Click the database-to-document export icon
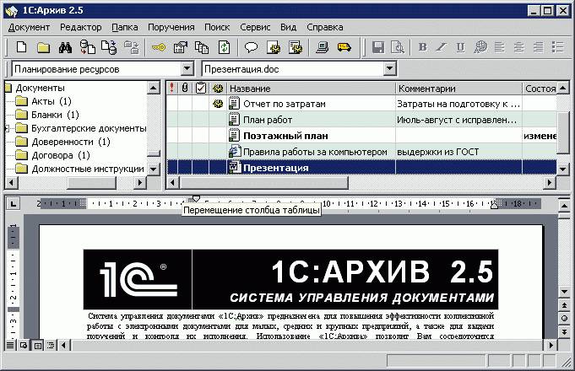Image resolution: width=575 pixels, height=371 pixels. point(87,47)
